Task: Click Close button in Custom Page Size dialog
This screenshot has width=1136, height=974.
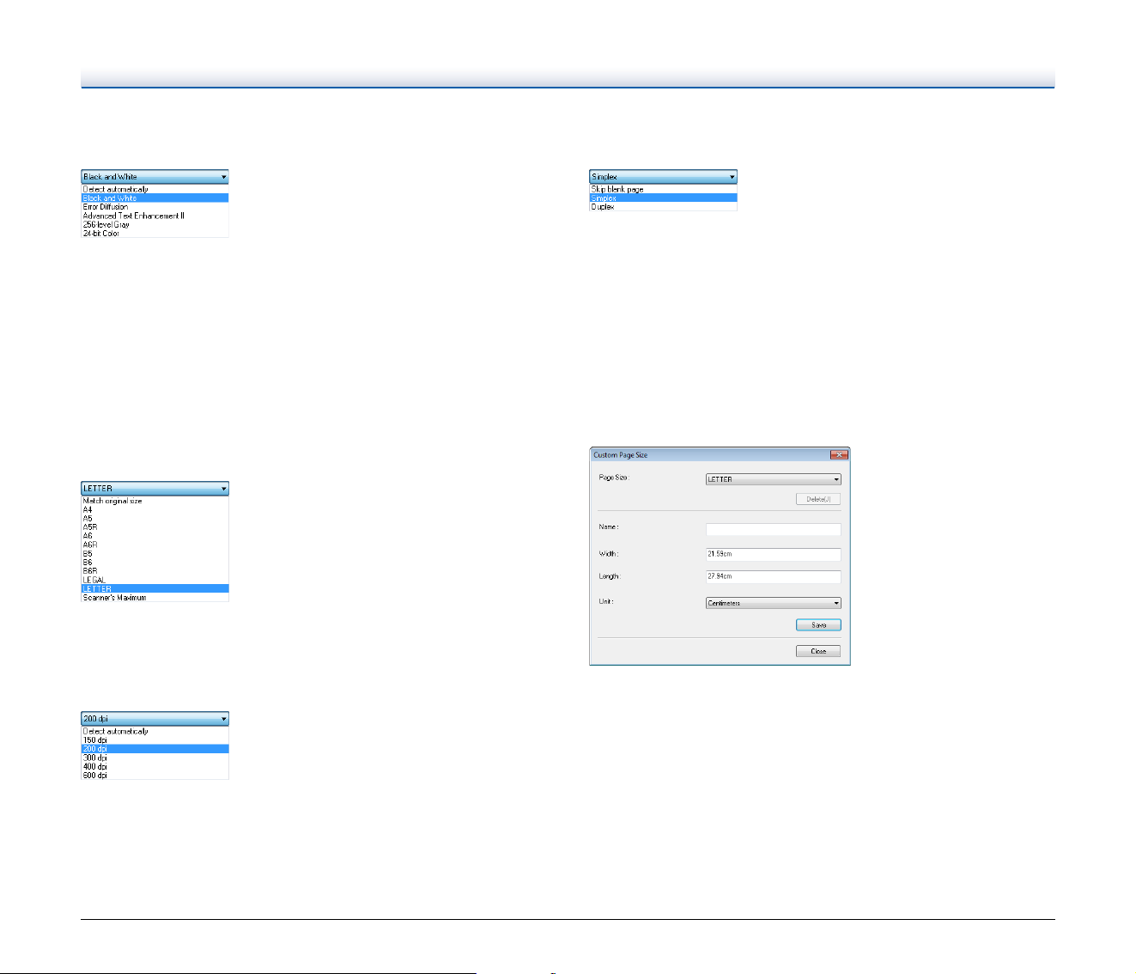Action: point(818,651)
